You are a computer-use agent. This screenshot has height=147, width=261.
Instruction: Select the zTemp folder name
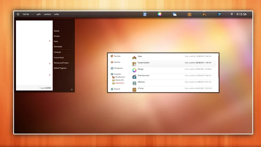[x=140, y=88]
